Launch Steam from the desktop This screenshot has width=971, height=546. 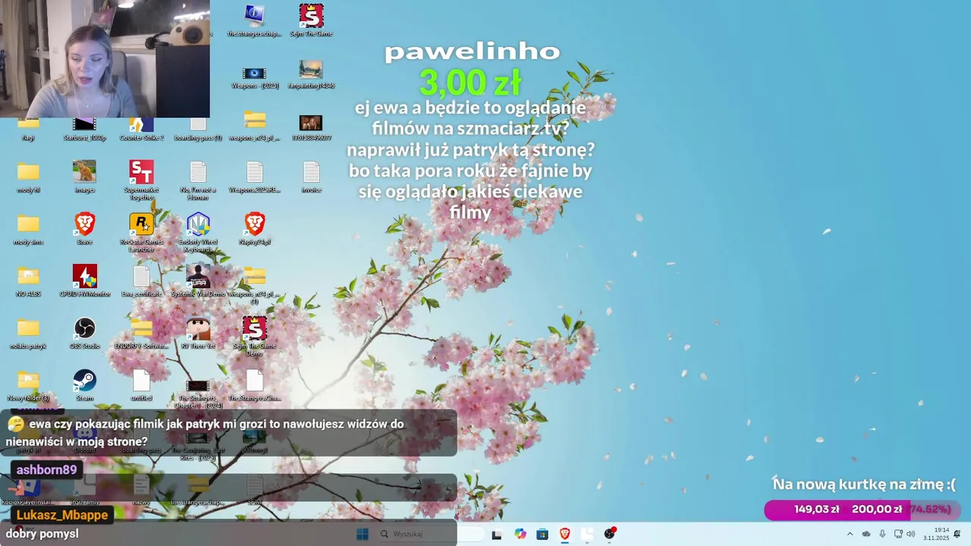click(84, 385)
